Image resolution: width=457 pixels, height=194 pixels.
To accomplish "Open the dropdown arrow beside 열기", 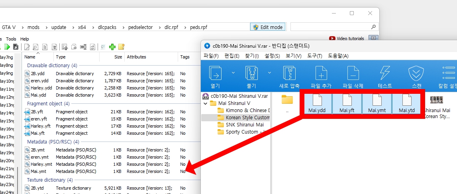I will [x=233, y=73].
